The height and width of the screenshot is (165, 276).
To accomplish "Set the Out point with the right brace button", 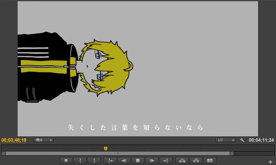I will (x=94, y=161).
